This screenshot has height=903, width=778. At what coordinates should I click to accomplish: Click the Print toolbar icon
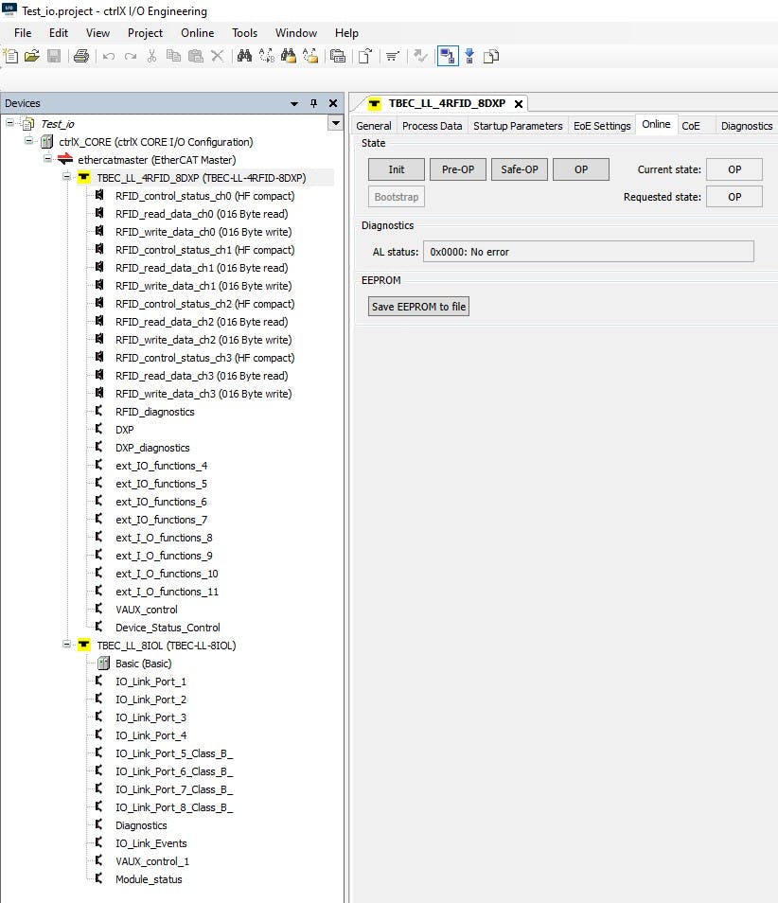point(81,56)
